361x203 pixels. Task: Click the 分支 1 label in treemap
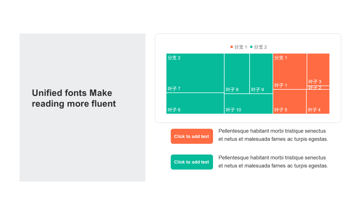tap(281, 58)
